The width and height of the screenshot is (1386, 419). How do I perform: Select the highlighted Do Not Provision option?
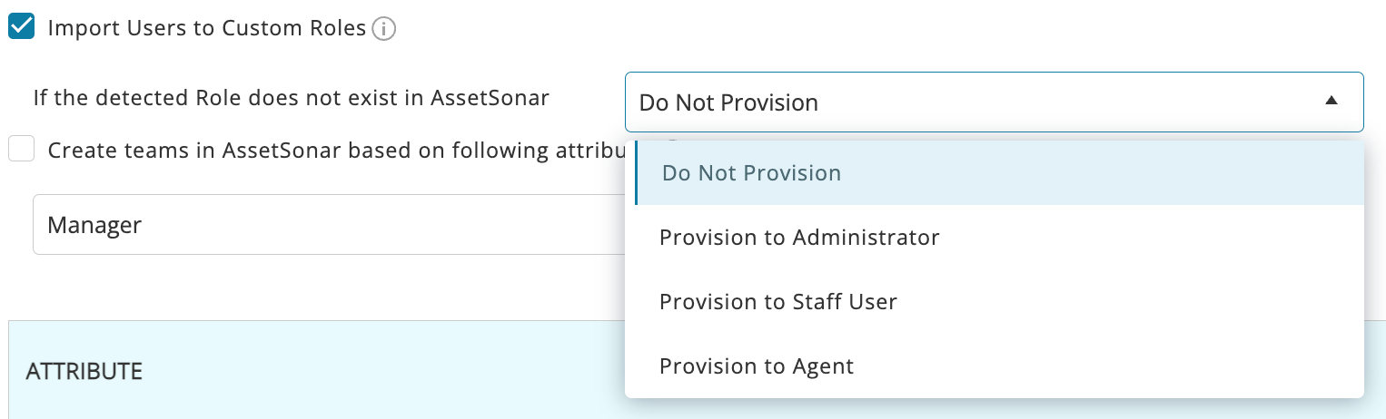(752, 173)
